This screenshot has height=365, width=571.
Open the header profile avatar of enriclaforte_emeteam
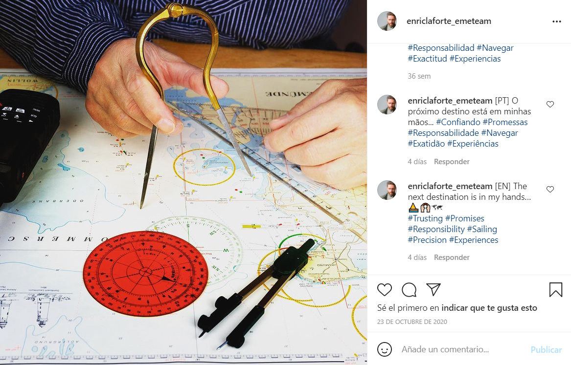387,21
